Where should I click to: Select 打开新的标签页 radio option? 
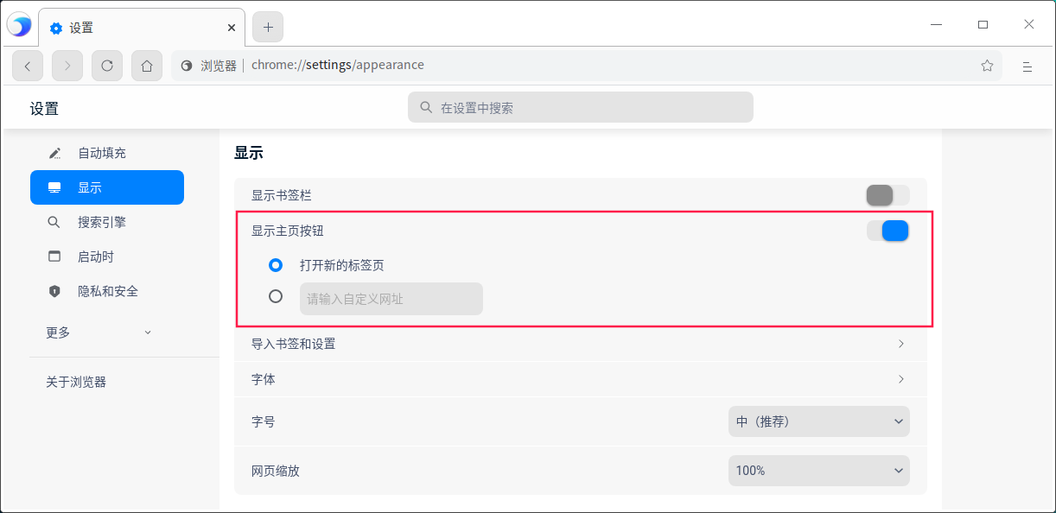coord(276,265)
